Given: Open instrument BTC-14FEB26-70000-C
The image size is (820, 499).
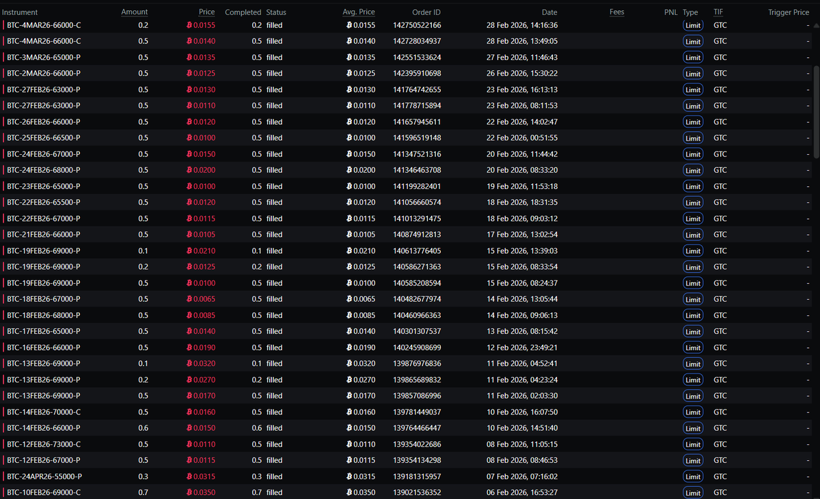Looking at the screenshot, I should [44, 412].
